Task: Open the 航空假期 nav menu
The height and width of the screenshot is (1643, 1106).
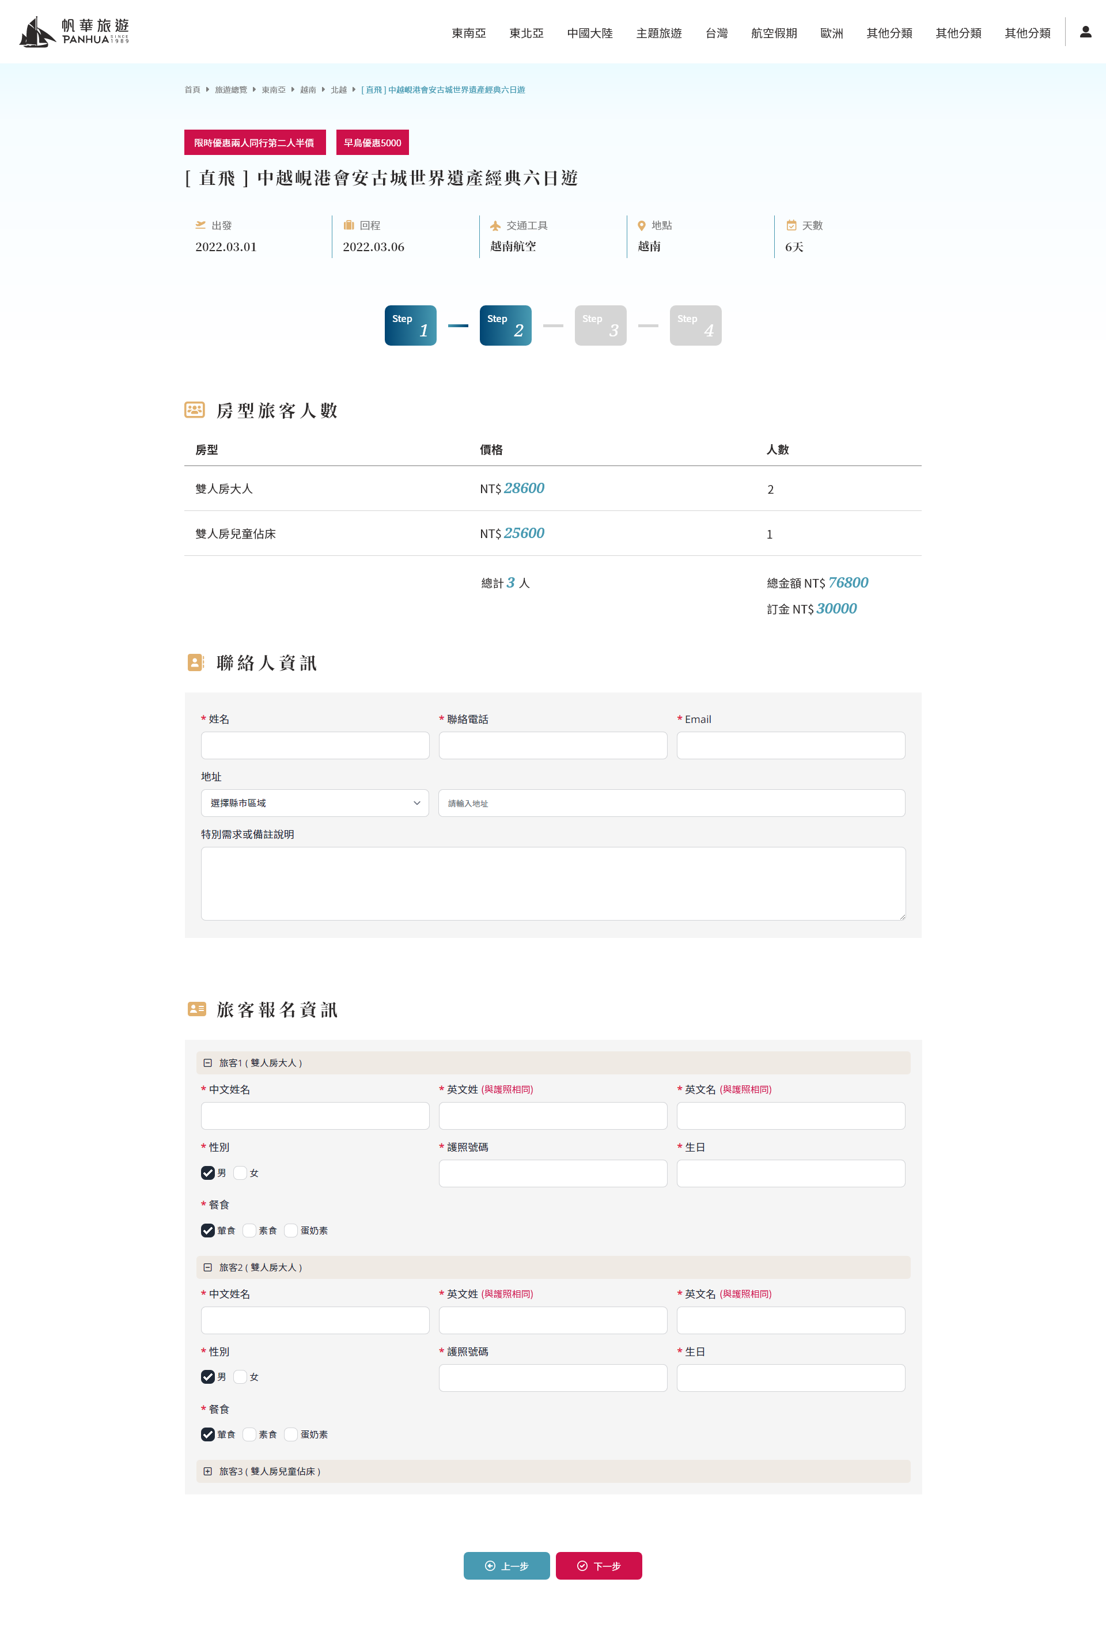Action: tap(774, 33)
